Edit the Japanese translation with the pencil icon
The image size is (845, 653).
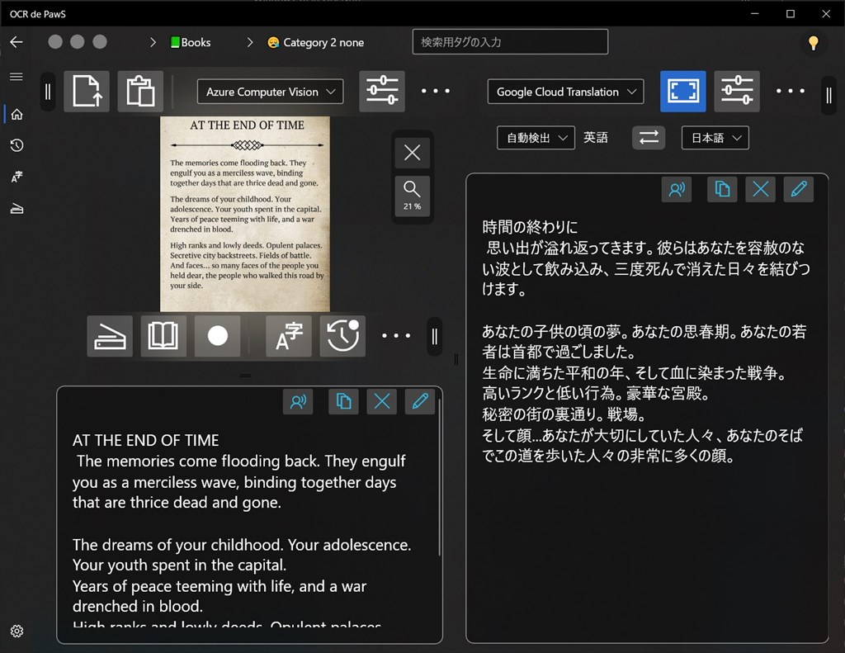tap(798, 189)
